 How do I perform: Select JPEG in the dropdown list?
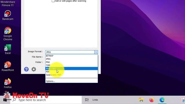coord(71,59)
